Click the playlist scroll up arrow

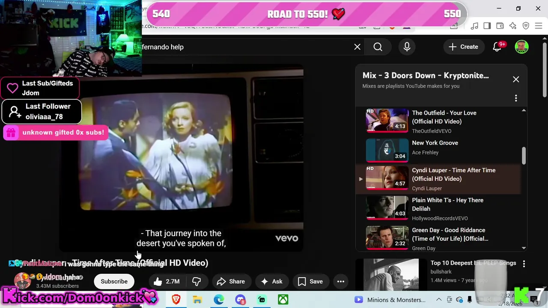(x=524, y=110)
